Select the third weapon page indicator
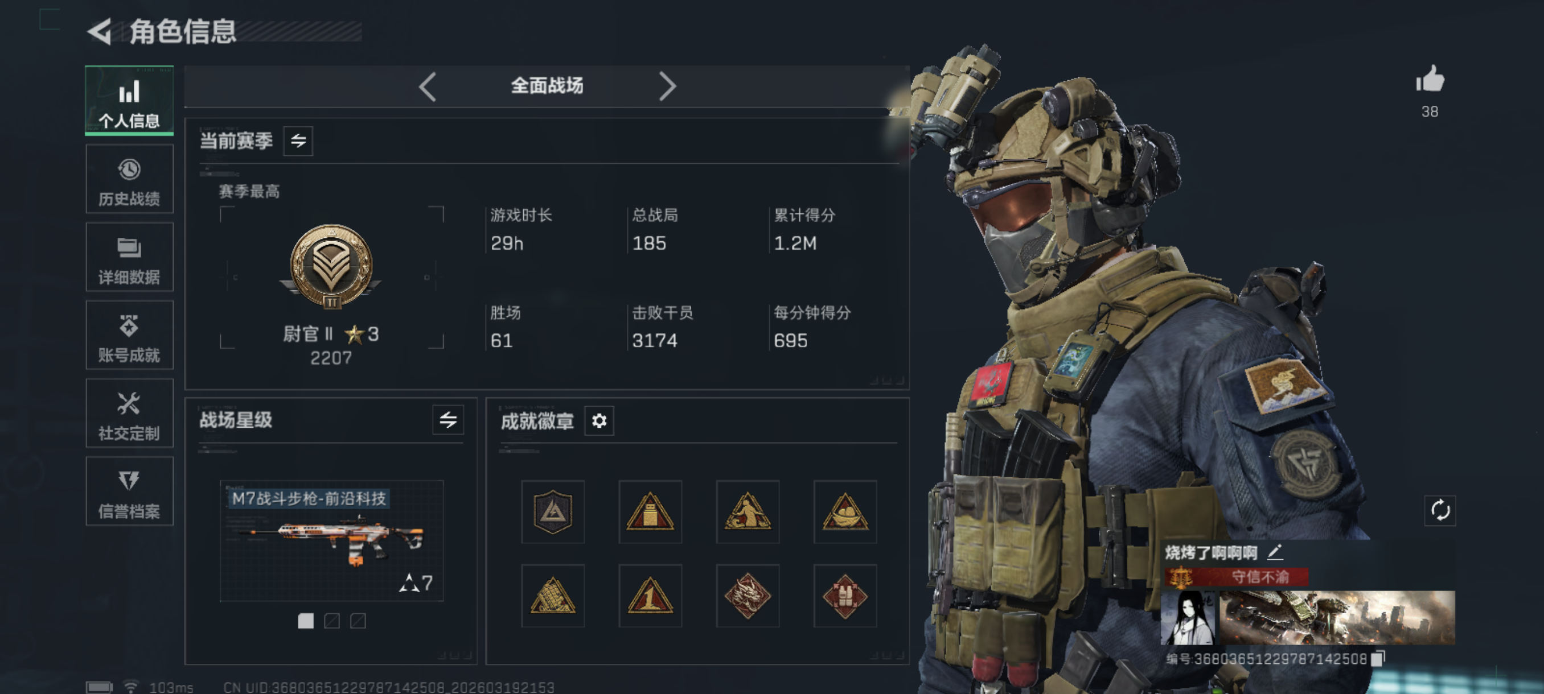Viewport: 1544px width, 694px height. [x=358, y=621]
